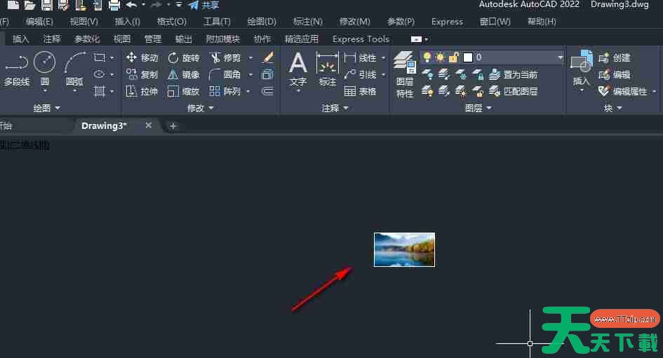Click the Share (共享) button
Viewport: 663px width, 358px height.
coord(204,5)
